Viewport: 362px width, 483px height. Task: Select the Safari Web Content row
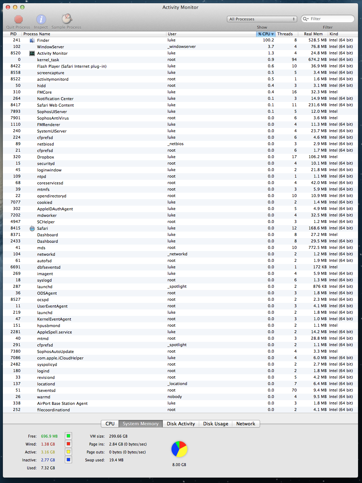[x=181, y=105]
